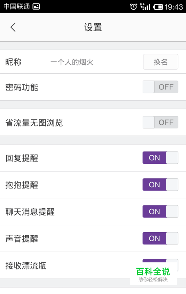Tap the back arrow icon

pos(13,27)
